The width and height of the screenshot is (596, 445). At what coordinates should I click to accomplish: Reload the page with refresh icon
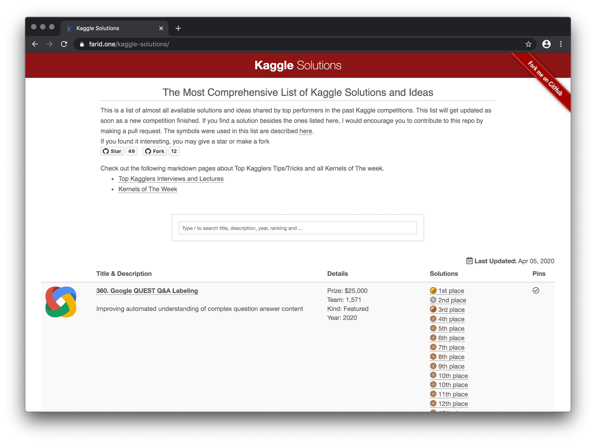tap(64, 44)
